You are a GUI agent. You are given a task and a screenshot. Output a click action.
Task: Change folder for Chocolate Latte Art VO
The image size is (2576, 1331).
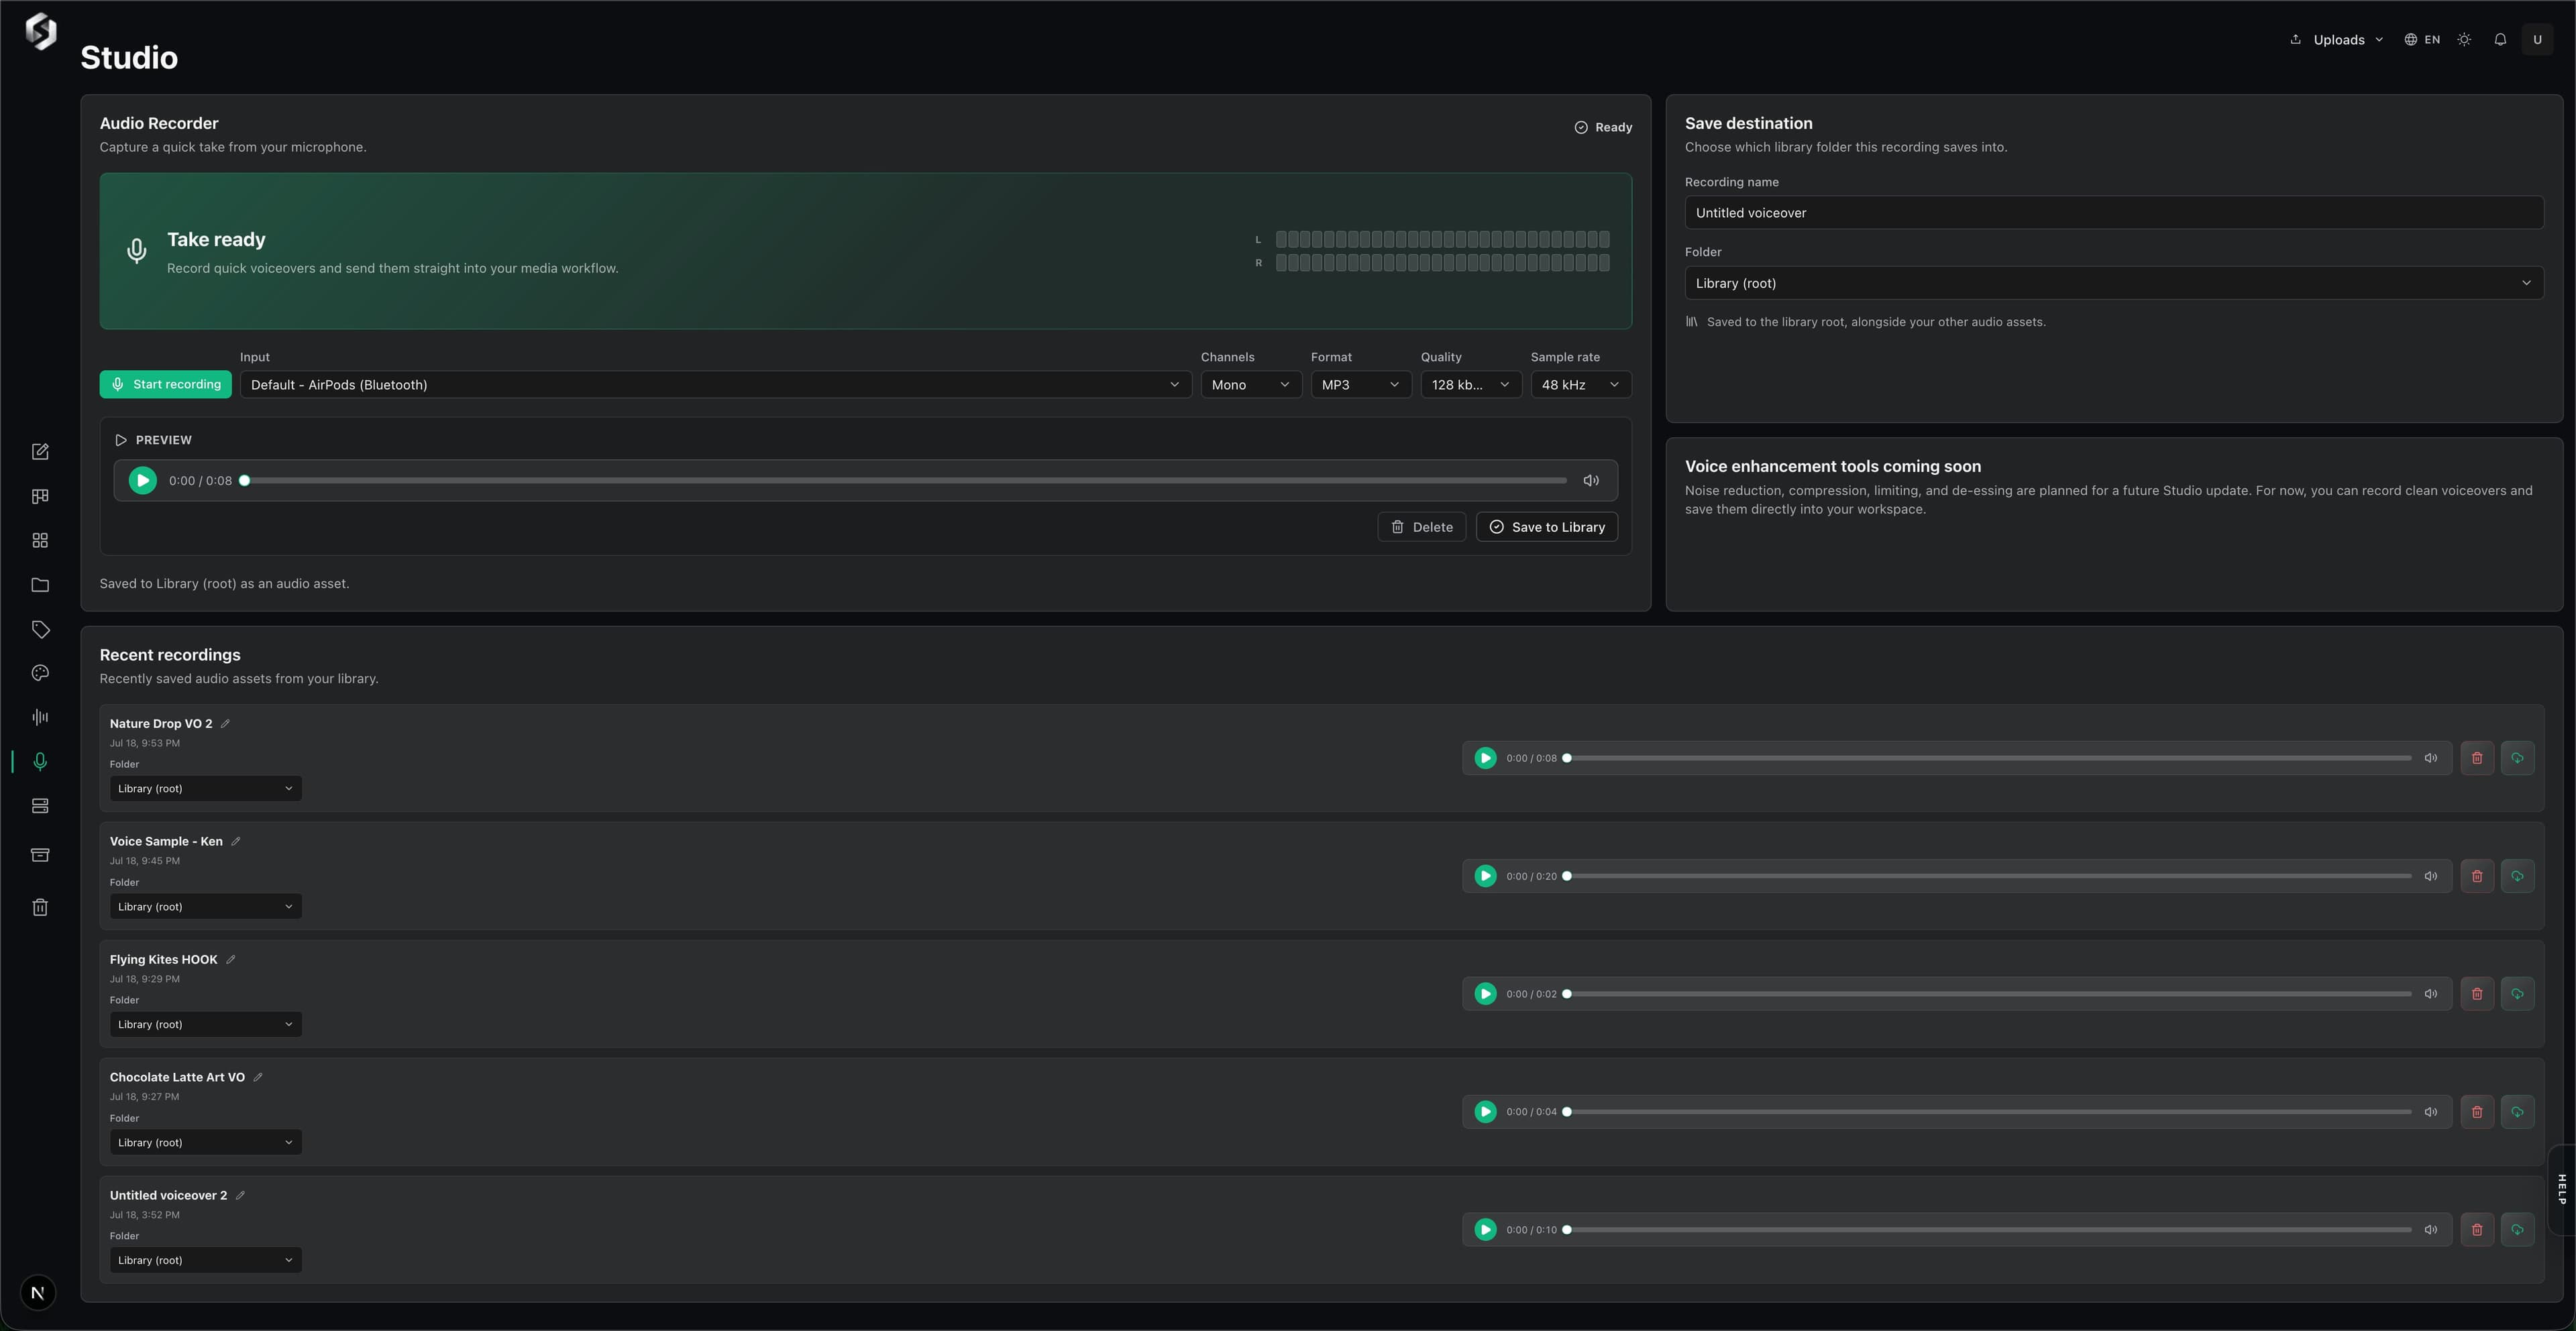[x=206, y=1142]
